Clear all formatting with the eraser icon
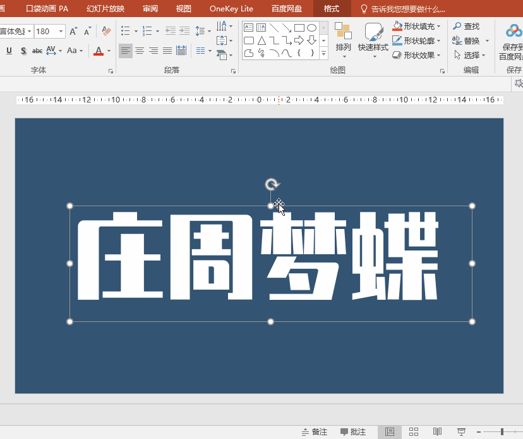This screenshot has height=439, width=523. (105, 30)
